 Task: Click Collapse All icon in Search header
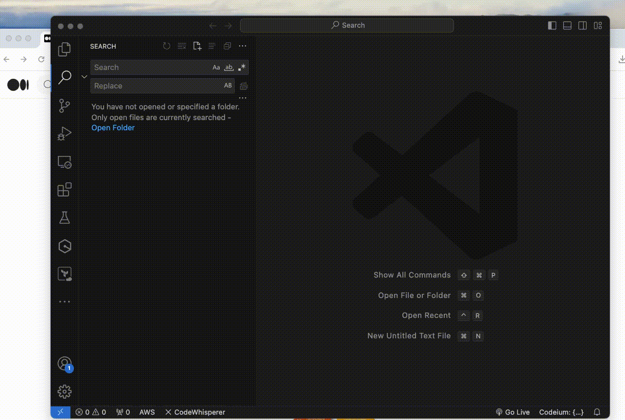[227, 46]
